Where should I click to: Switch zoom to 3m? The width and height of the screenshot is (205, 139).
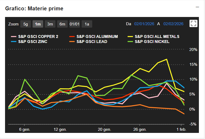(50, 24)
